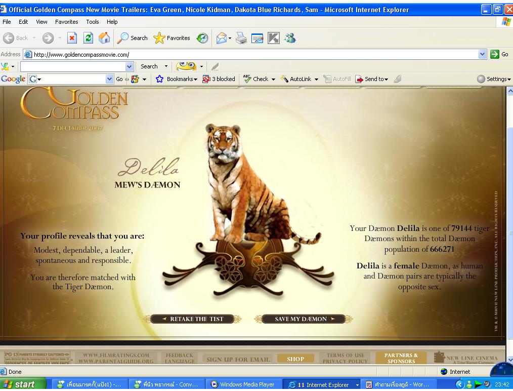Open the Mail envelope icon

click(222, 38)
